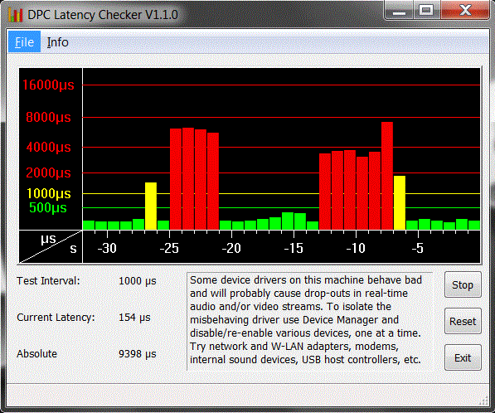Click the driver warning message text box

[x=310, y=321]
